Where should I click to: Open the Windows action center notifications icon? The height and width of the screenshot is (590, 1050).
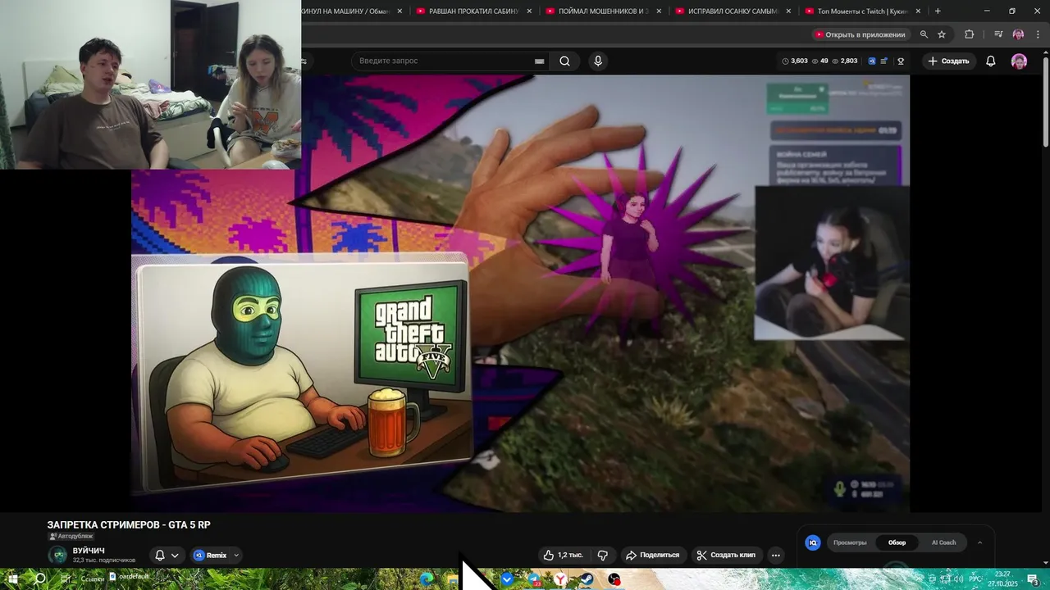(x=1032, y=579)
